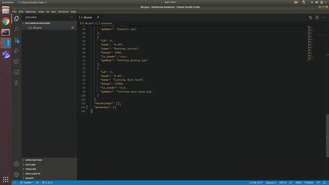Launch Google Chrome from the dock
This screenshot has height=185, width=329.
pyautogui.click(x=6, y=21)
